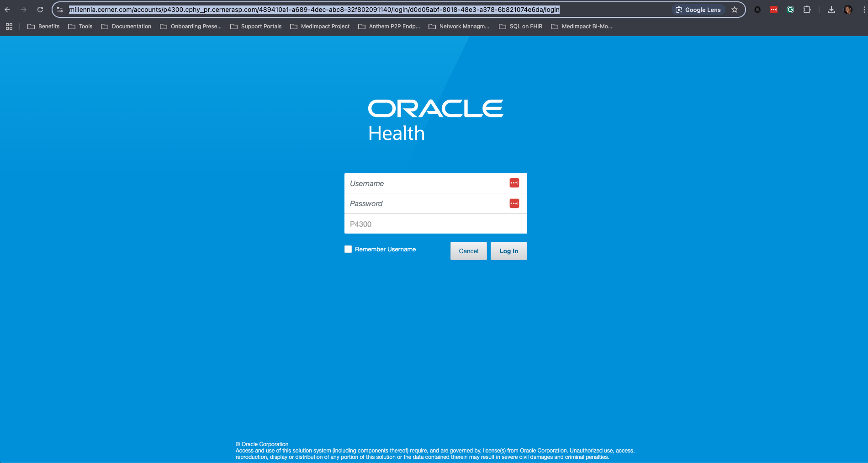Open the Chrome three-dot menu

(x=864, y=10)
